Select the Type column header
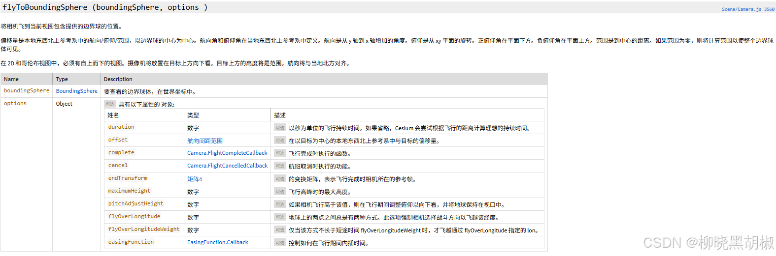Image resolution: width=776 pixels, height=256 pixels. [x=62, y=79]
